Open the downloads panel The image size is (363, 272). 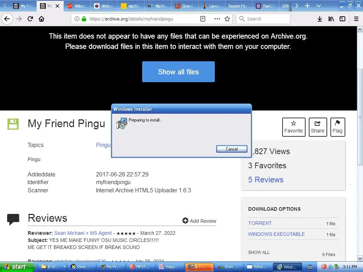[x=320, y=19]
